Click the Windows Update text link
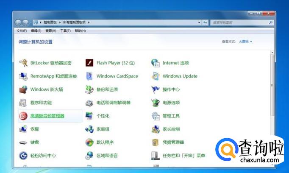Viewport: 289px width, 173px height. coord(180,76)
